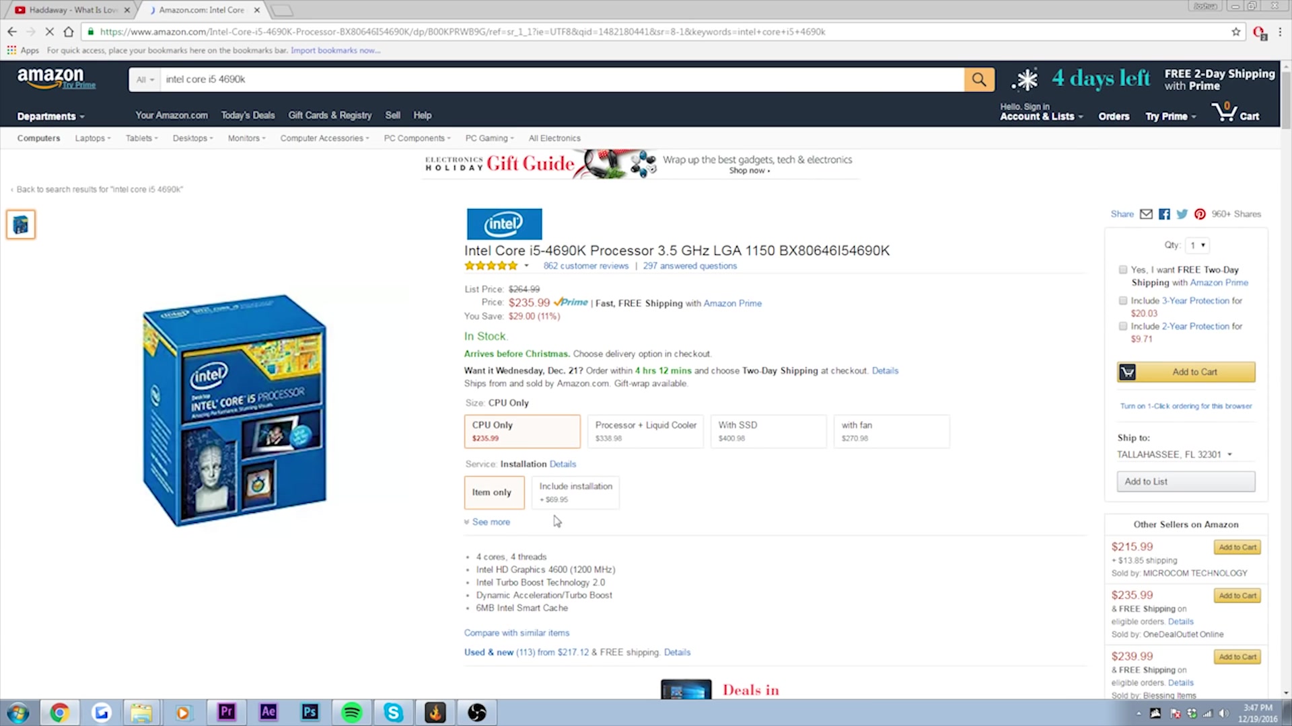This screenshot has height=726, width=1292.
Task: Open Today's Deals menu item
Action: coord(248,116)
